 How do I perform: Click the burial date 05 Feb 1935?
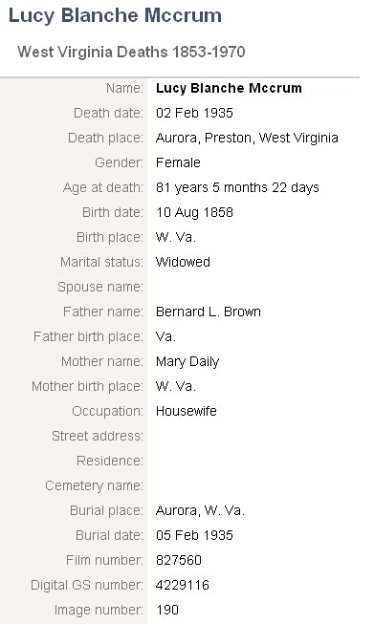click(x=194, y=535)
